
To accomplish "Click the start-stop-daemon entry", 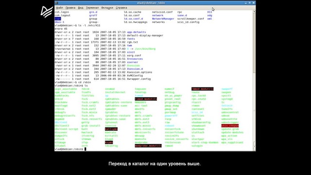I will (205, 142).
